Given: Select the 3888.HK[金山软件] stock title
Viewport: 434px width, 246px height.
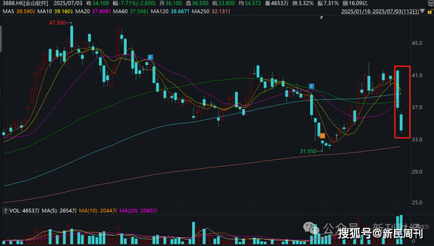Looking at the screenshot, I should (25, 3).
